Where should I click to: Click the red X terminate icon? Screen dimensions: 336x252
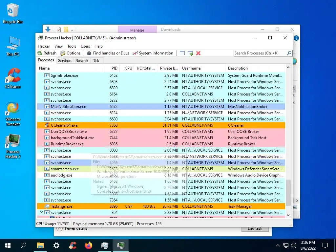(x=198, y=53)
